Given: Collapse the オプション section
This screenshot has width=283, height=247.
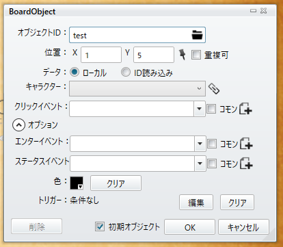Looking at the screenshot, I should (x=18, y=125).
